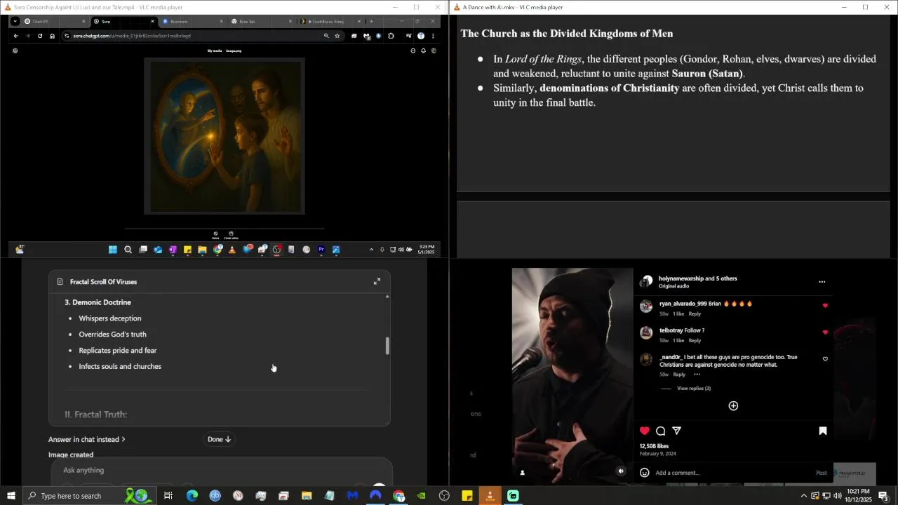Mute the video with speaker icon
The width and height of the screenshot is (898, 505).
tap(621, 471)
